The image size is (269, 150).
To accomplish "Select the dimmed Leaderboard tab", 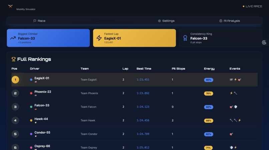I will point(103,21).
